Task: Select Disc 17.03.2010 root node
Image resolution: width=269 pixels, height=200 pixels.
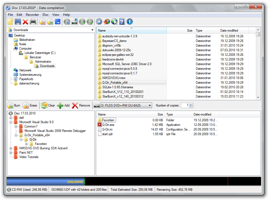Action: (x=25, y=113)
